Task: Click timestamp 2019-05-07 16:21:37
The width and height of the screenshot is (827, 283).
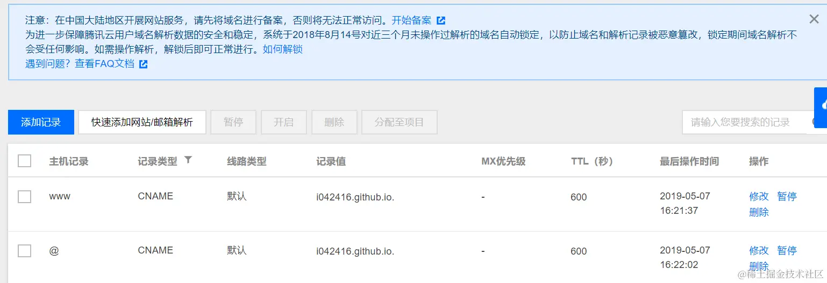Action: (x=685, y=204)
